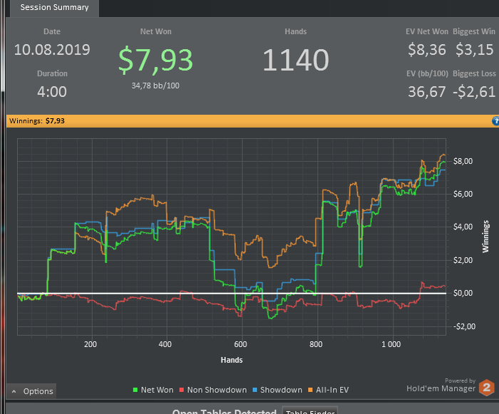
Task: Click the green Net Won color swatch
Action: tap(135, 390)
